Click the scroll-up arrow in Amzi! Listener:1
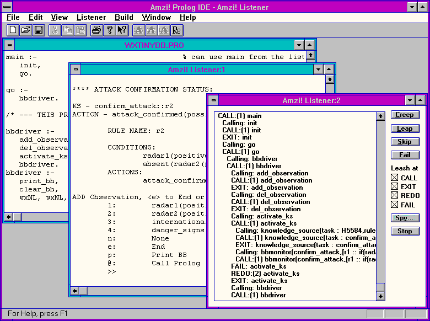This screenshot has height=321, width=430. pyautogui.click(x=330, y=79)
